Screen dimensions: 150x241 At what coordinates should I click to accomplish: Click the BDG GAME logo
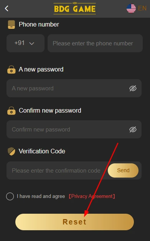pos(75,8)
